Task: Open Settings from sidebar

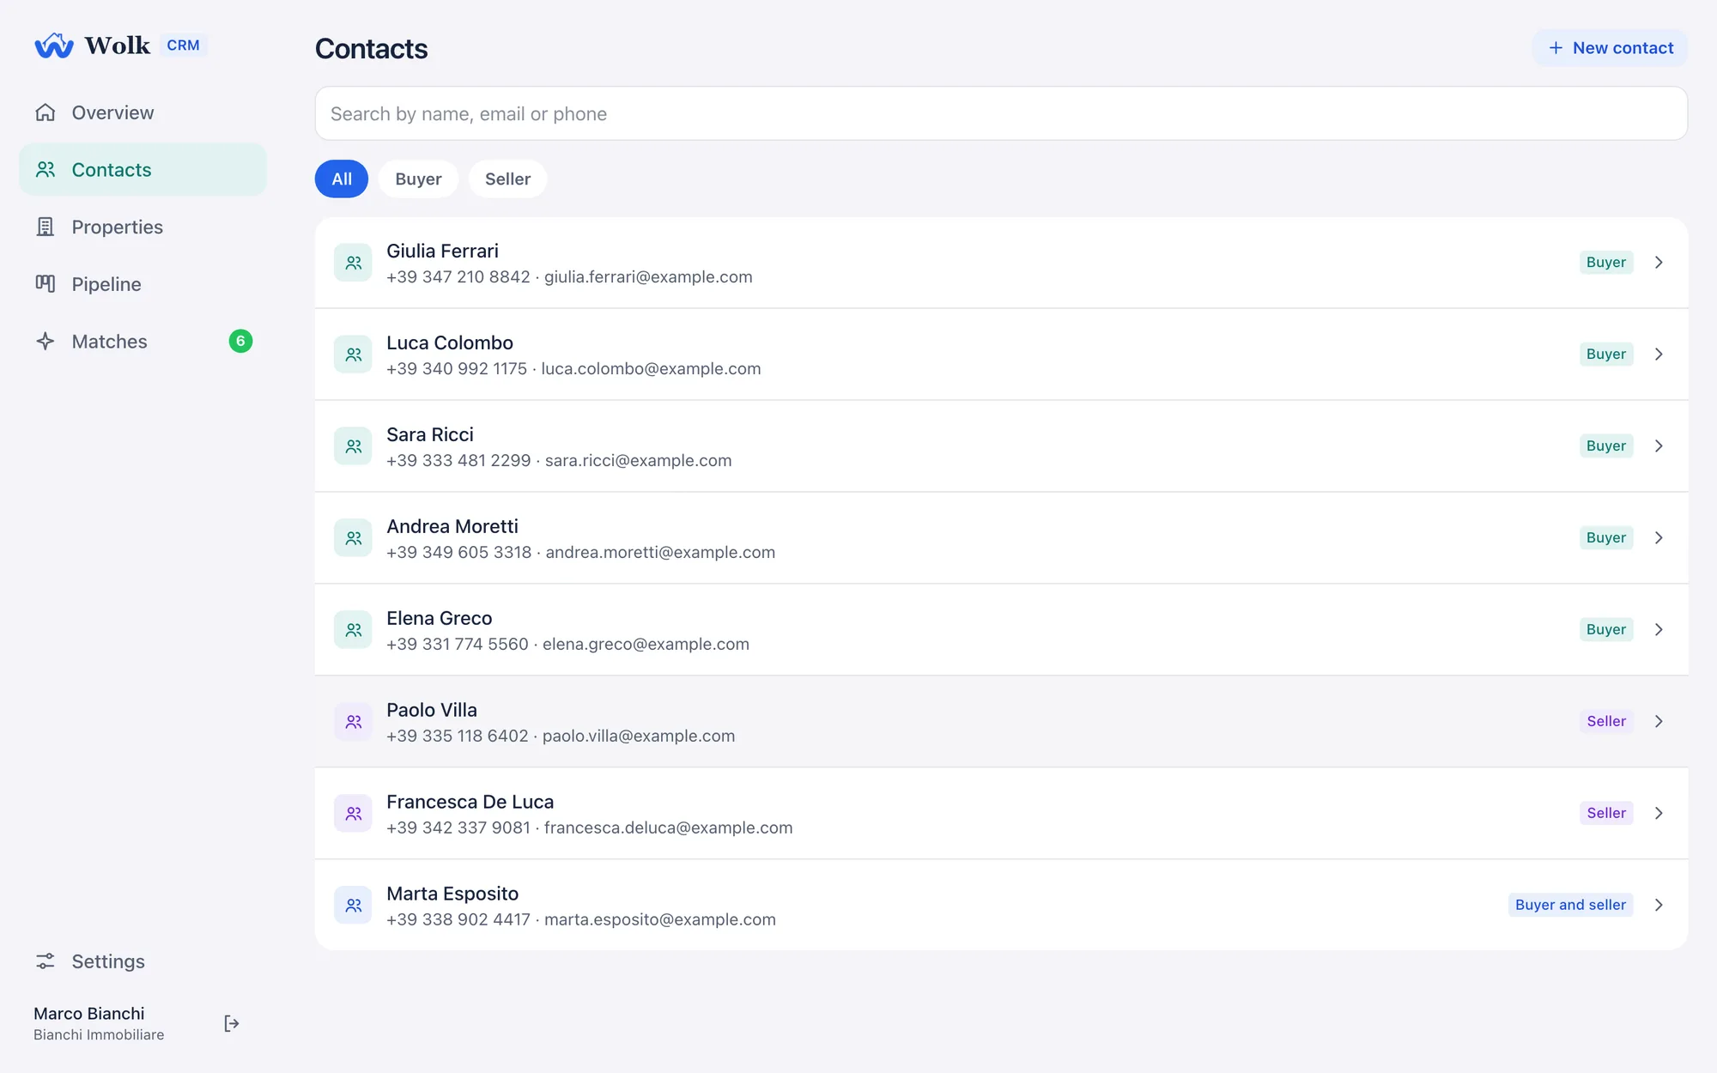Action: (x=143, y=961)
